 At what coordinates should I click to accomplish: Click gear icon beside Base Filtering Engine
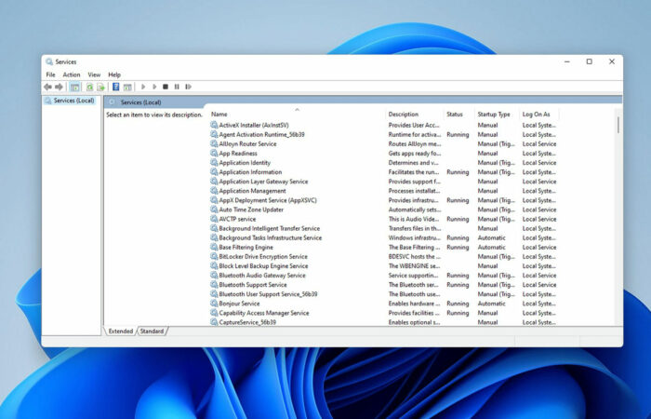tap(214, 247)
